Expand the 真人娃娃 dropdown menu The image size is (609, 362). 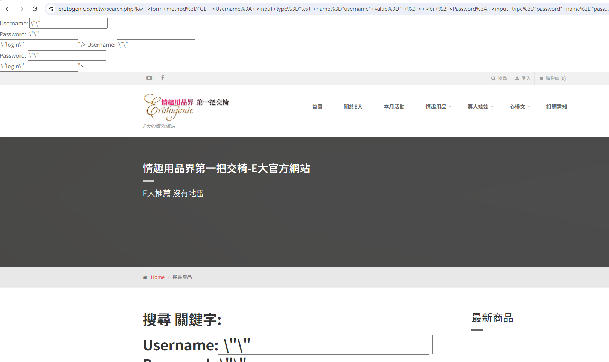pyautogui.click(x=480, y=107)
